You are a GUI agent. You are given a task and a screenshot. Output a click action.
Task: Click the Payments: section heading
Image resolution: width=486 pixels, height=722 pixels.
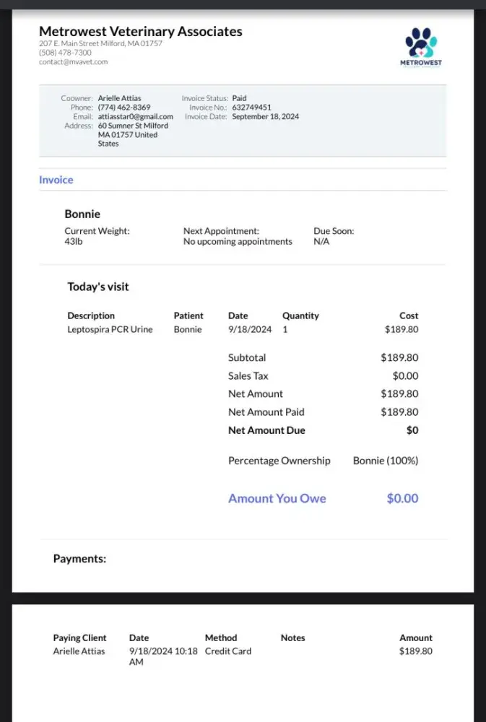(79, 558)
